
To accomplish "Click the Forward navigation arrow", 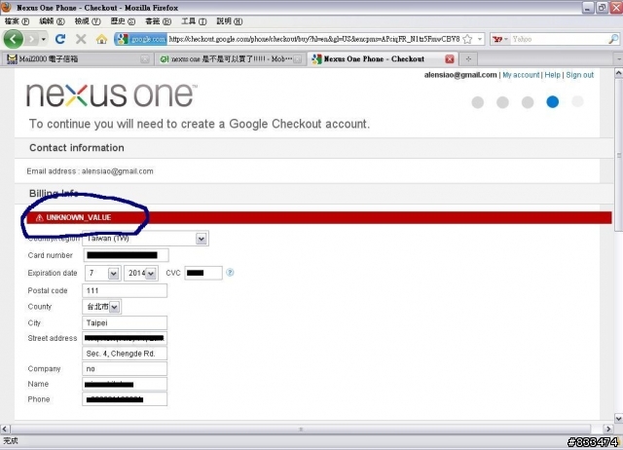I will [x=31, y=39].
